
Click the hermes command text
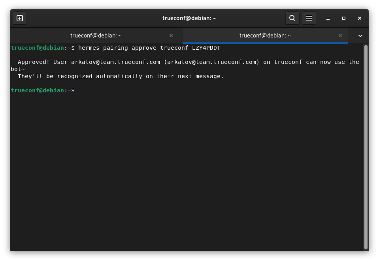pyautogui.click(x=149, y=48)
